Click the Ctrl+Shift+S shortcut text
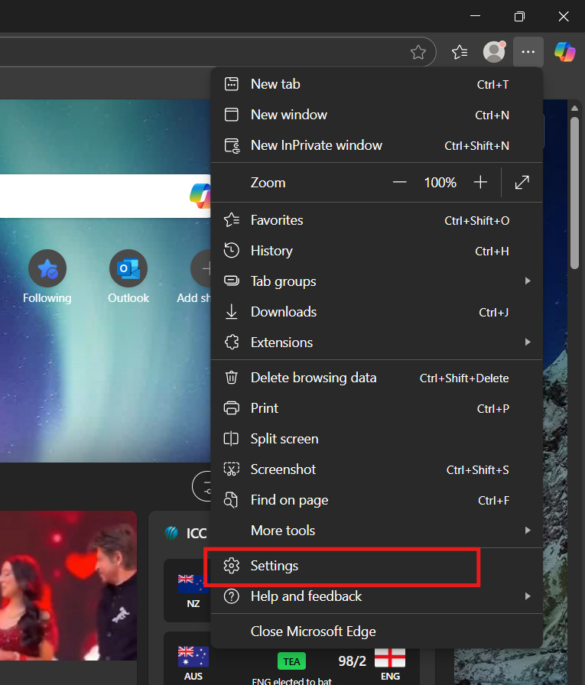The image size is (585, 685). pyautogui.click(x=477, y=469)
